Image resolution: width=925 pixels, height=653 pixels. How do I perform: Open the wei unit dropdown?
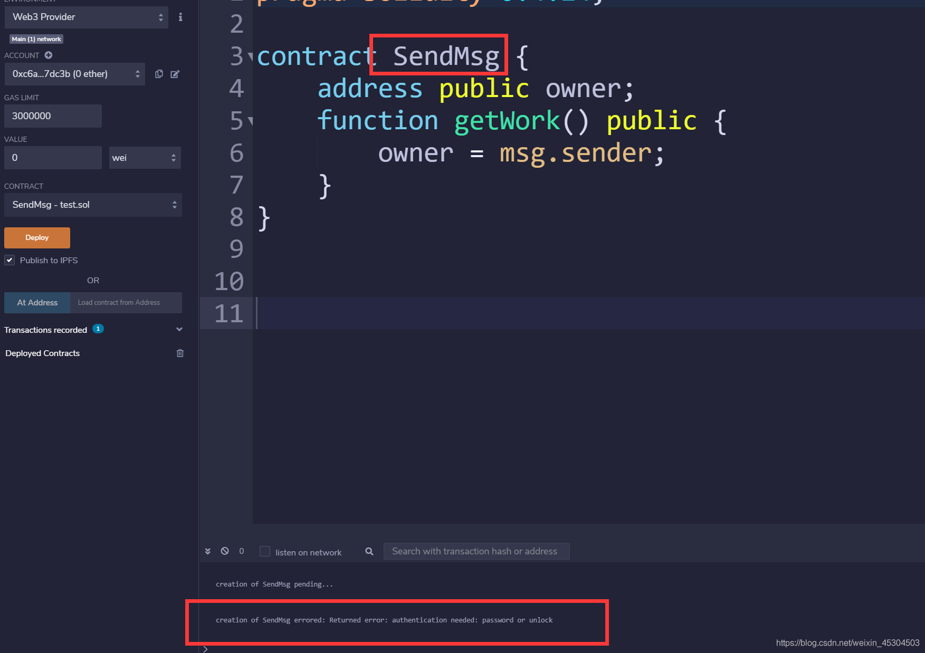pos(145,158)
